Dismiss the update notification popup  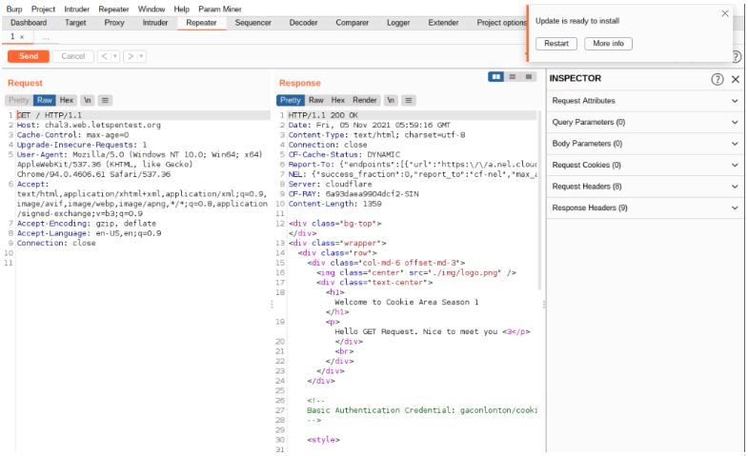725,13
